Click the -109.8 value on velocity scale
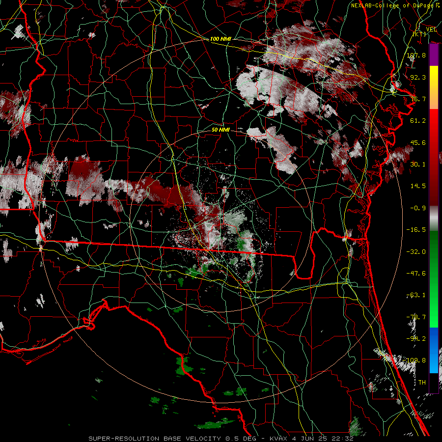 pyautogui.click(x=414, y=360)
